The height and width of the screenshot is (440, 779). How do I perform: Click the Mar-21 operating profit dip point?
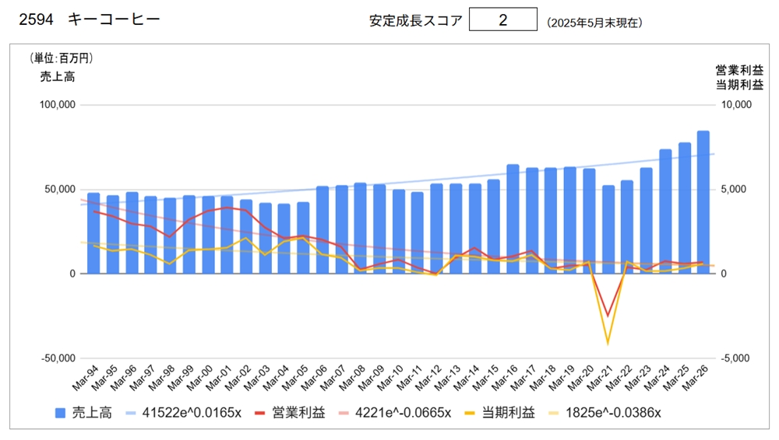[608, 316]
